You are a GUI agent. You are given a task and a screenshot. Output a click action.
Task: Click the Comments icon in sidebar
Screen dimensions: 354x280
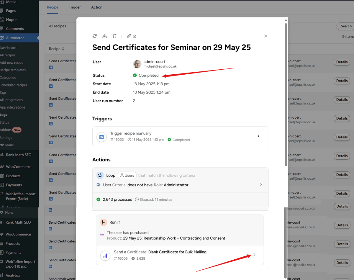coord(2,29)
